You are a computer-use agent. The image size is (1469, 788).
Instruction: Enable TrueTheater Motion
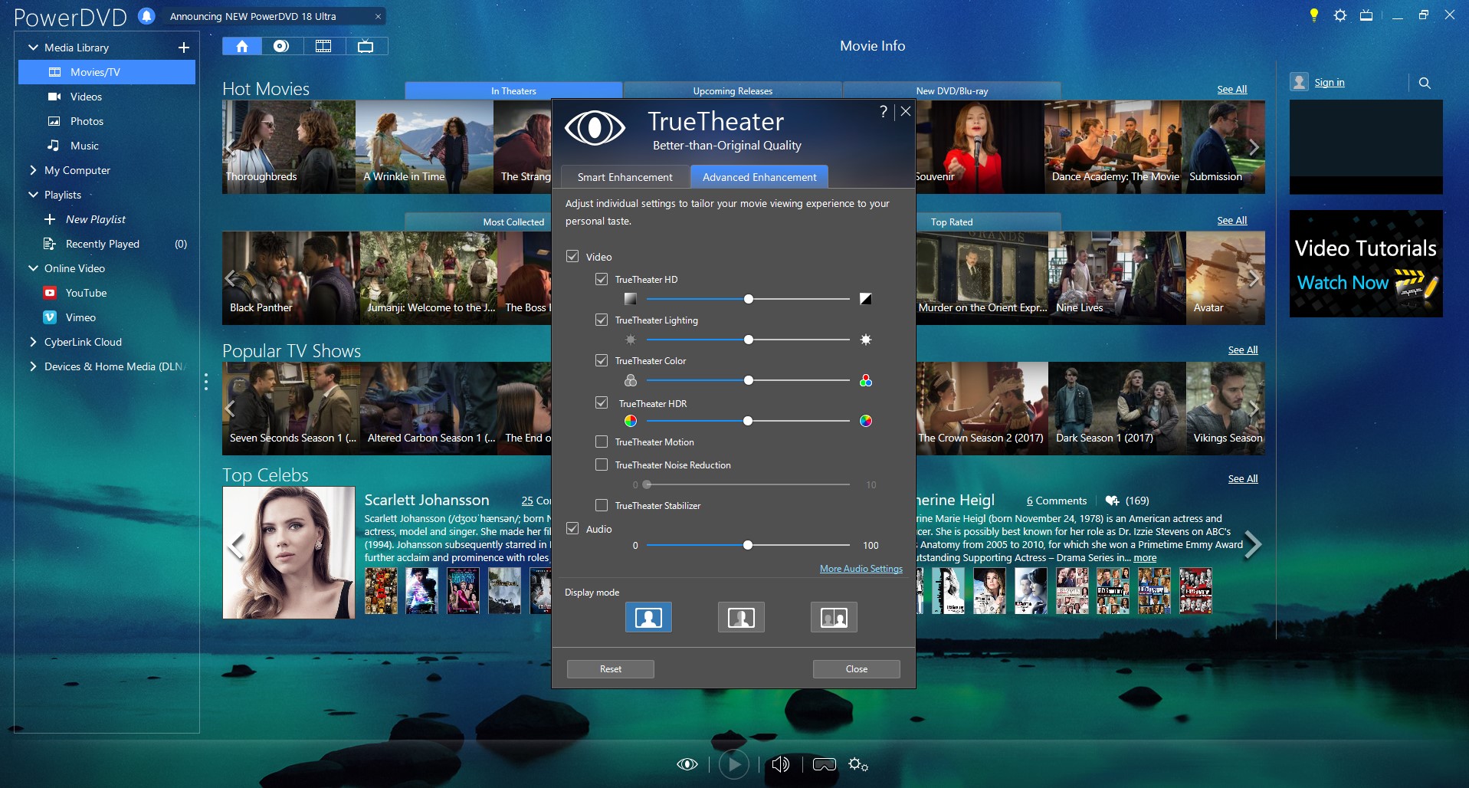602,442
